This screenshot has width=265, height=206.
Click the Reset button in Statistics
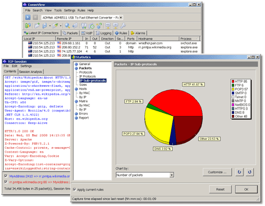[x=220, y=189]
